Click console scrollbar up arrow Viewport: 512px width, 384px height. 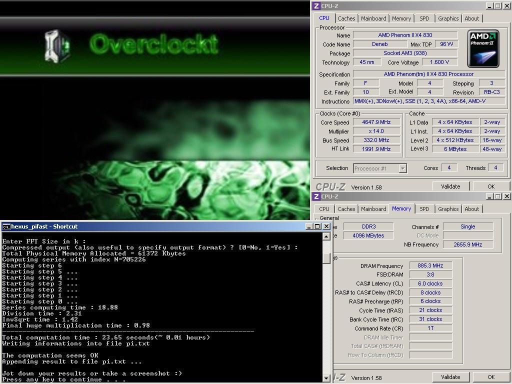(x=326, y=236)
